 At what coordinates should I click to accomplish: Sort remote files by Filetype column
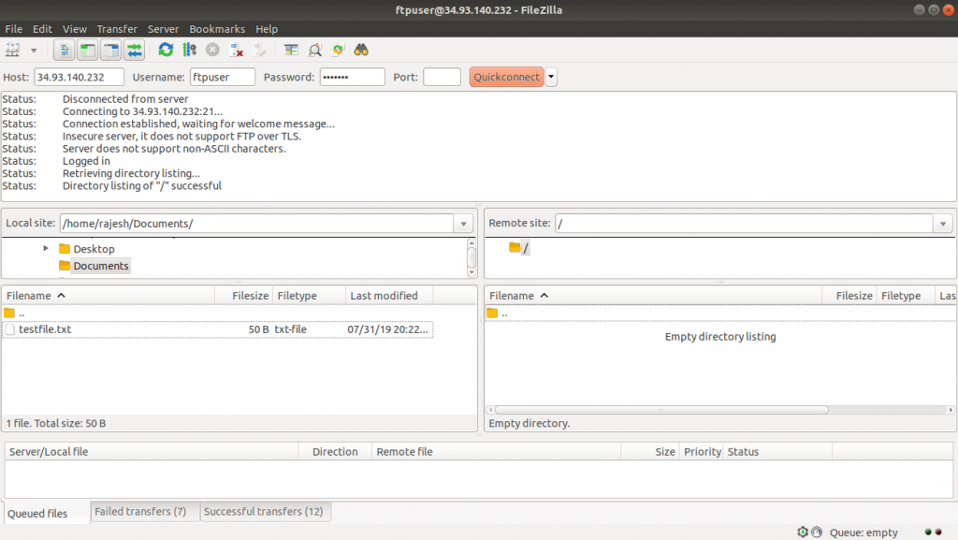tap(906, 296)
